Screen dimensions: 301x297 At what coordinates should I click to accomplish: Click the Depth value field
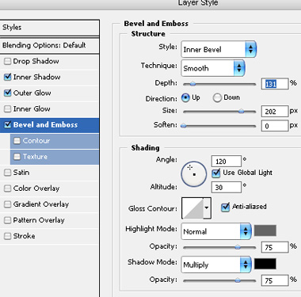pos(275,84)
